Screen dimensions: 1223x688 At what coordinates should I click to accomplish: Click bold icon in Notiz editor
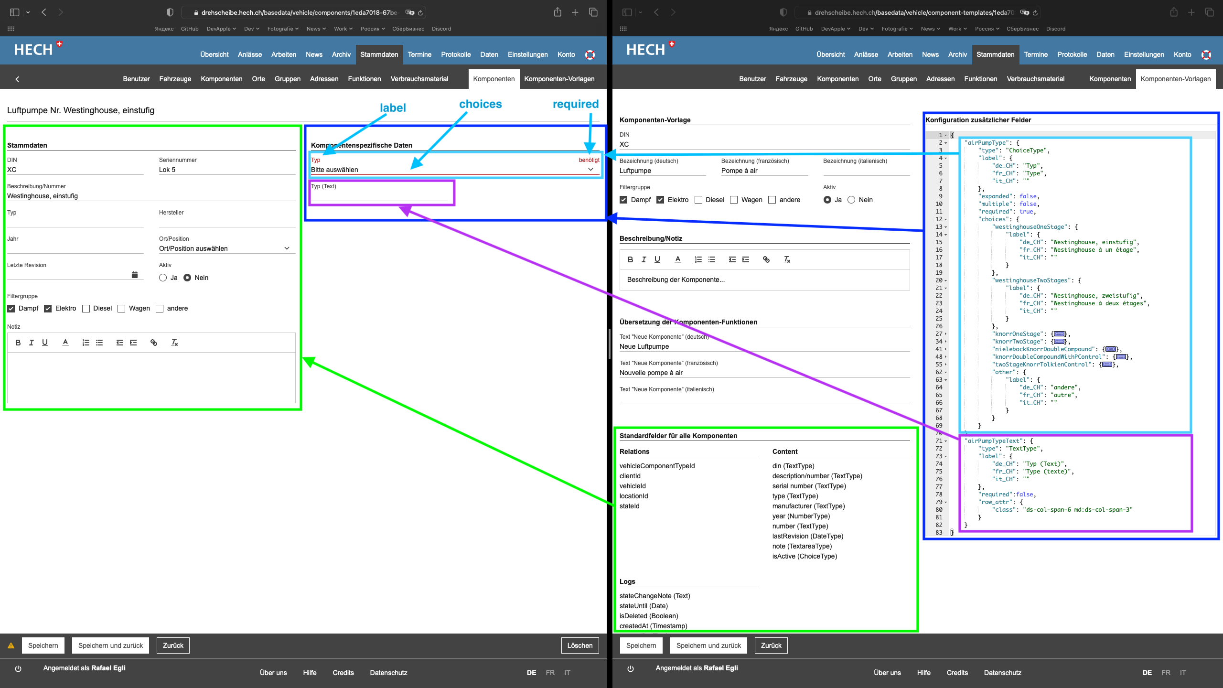[x=18, y=343]
